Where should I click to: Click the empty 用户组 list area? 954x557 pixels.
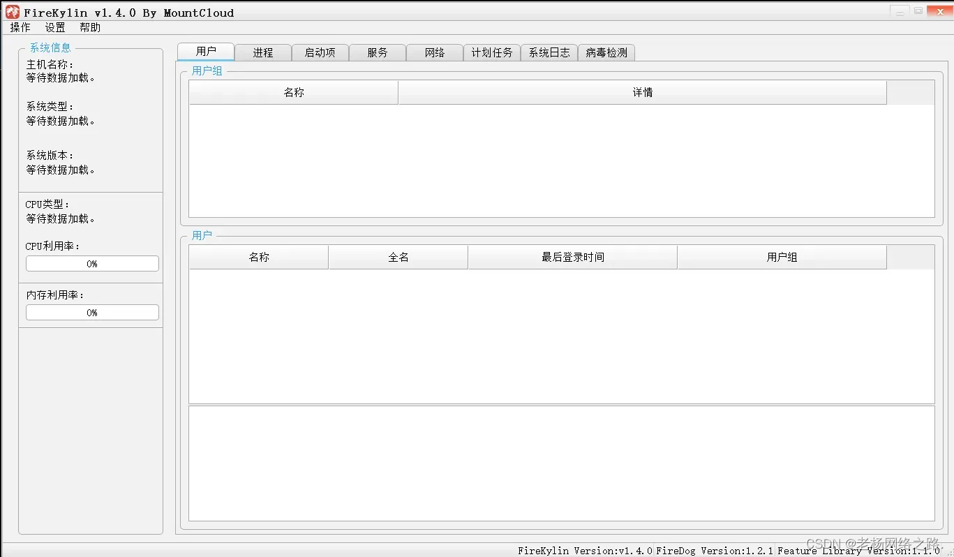(x=562, y=161)
